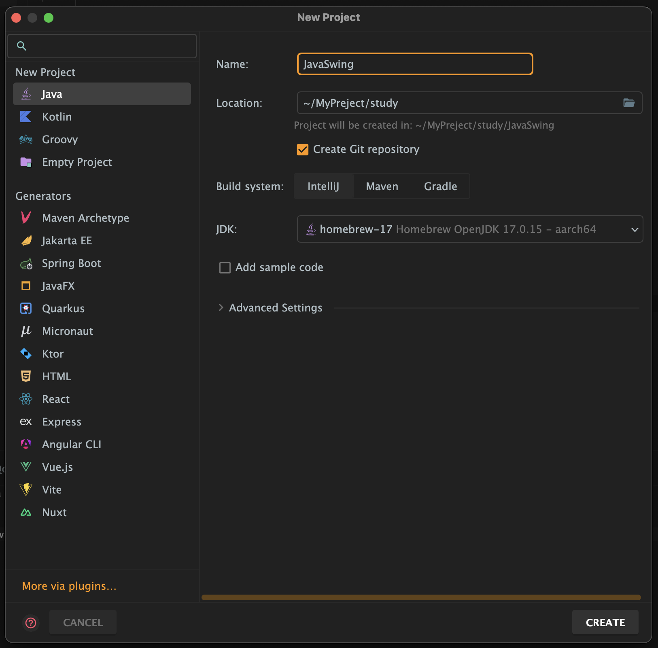Click the search magnifier icon
Screen dimensions: 658x648
click(22, 46)
